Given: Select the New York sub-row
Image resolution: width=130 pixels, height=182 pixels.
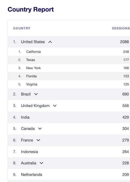Looking at the screenshot, I should [69, 68].
